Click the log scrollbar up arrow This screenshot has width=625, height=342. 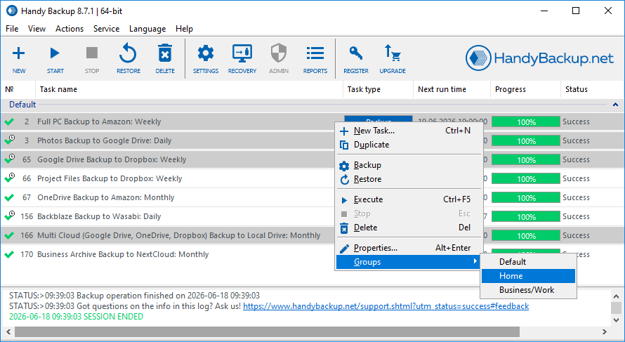pyautogui.click(x=617, y=296)
